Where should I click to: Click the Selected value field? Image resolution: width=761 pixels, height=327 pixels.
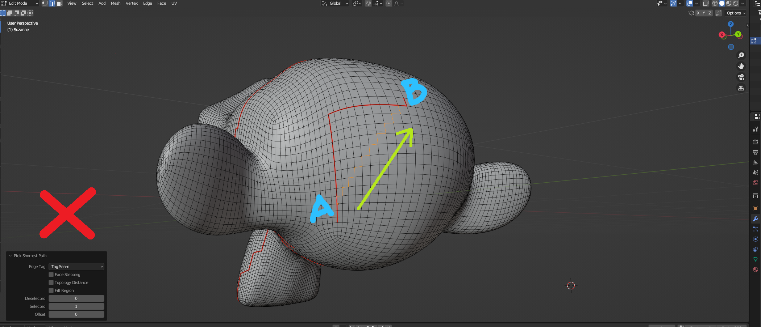pos(76,306)
